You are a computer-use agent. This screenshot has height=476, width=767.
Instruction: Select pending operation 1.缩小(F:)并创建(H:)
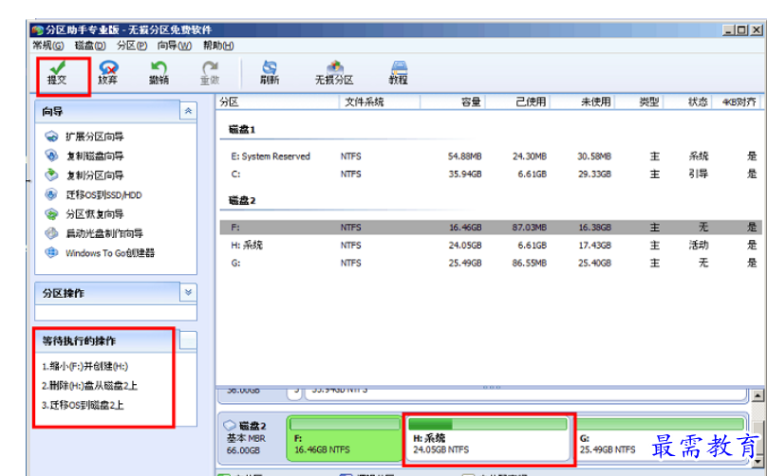click(85, 366)
